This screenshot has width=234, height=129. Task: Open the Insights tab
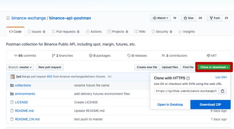click(x=187, y=32)
